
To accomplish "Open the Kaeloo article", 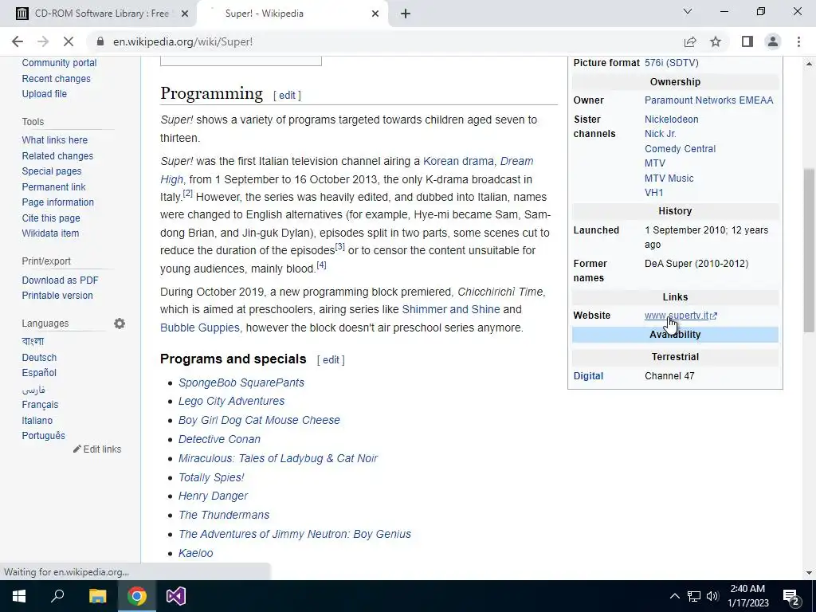I will pos(196,553).
